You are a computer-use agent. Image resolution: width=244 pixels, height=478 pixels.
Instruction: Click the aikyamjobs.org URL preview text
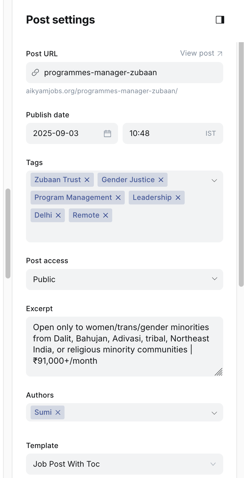pos(102,91)
